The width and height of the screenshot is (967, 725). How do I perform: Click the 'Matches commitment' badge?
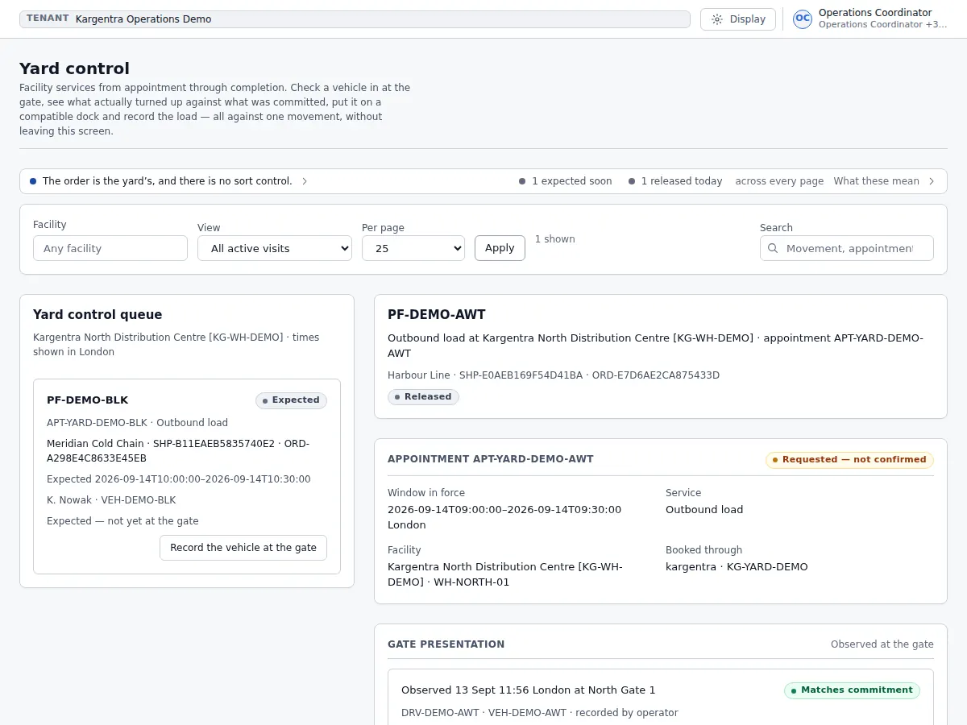coord(852,690)
